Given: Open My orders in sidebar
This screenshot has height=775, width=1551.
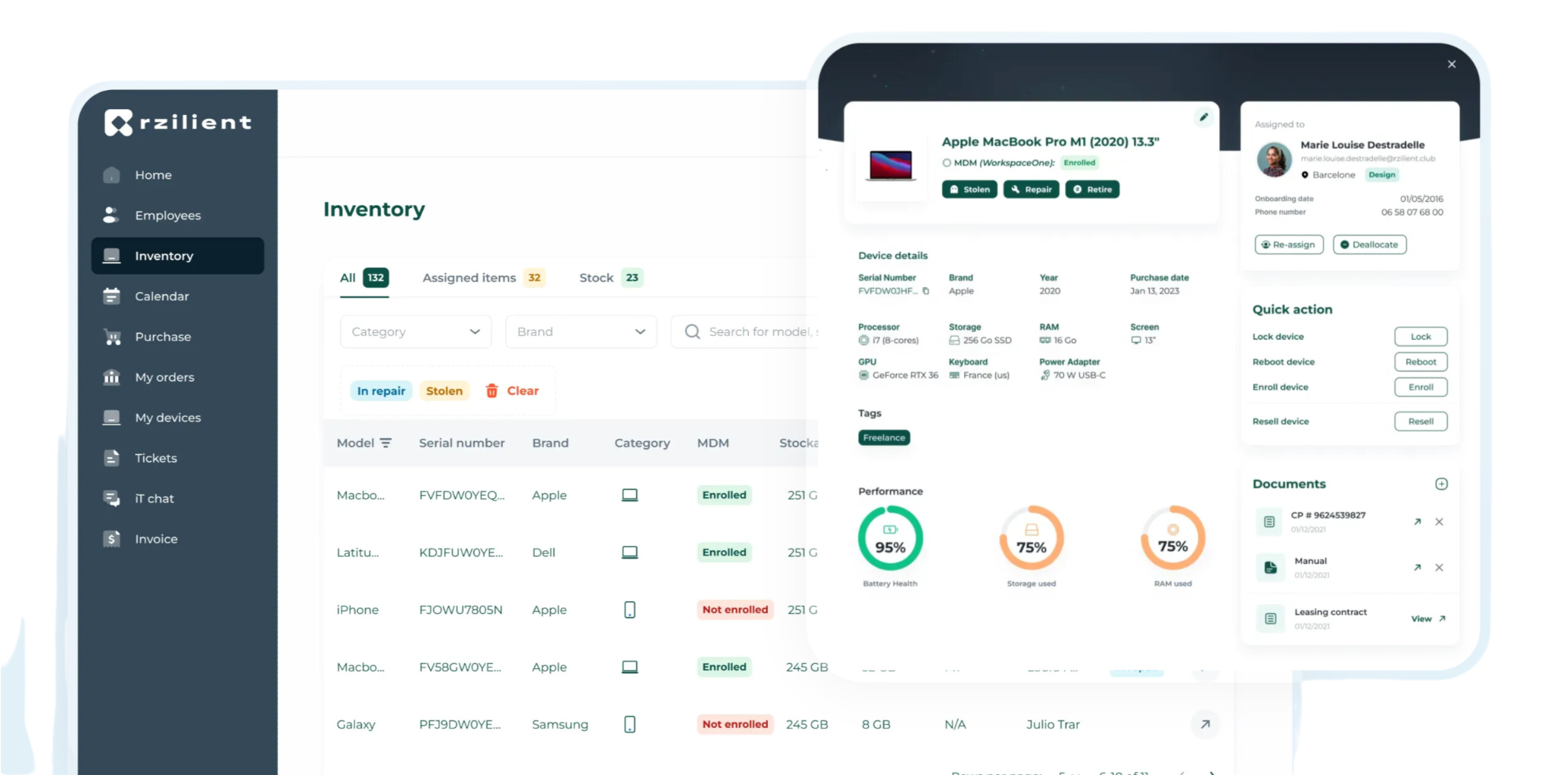Looking at the screenshot, I should point(177,377).
